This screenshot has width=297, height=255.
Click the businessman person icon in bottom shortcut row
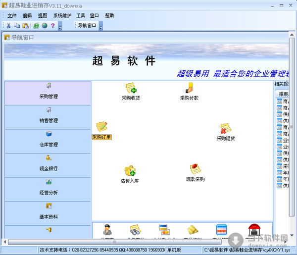pos(107,230)
